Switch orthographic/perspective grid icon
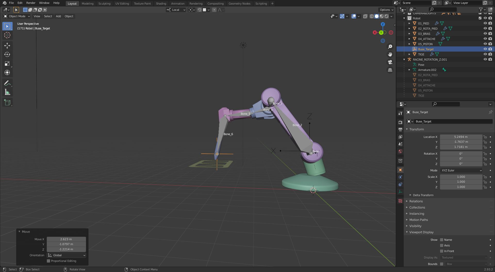Image resolution: width=495 pixels, height=272 pixels. (x=390, y=70)
